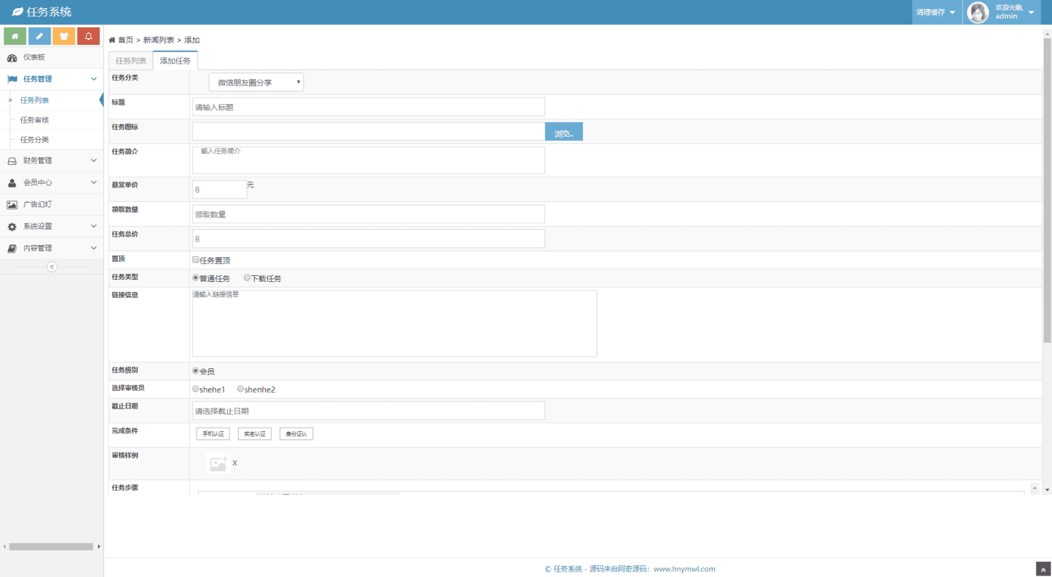
Task: Collapse the sidebar with the double-arrow icon
Action: point(52,267)
